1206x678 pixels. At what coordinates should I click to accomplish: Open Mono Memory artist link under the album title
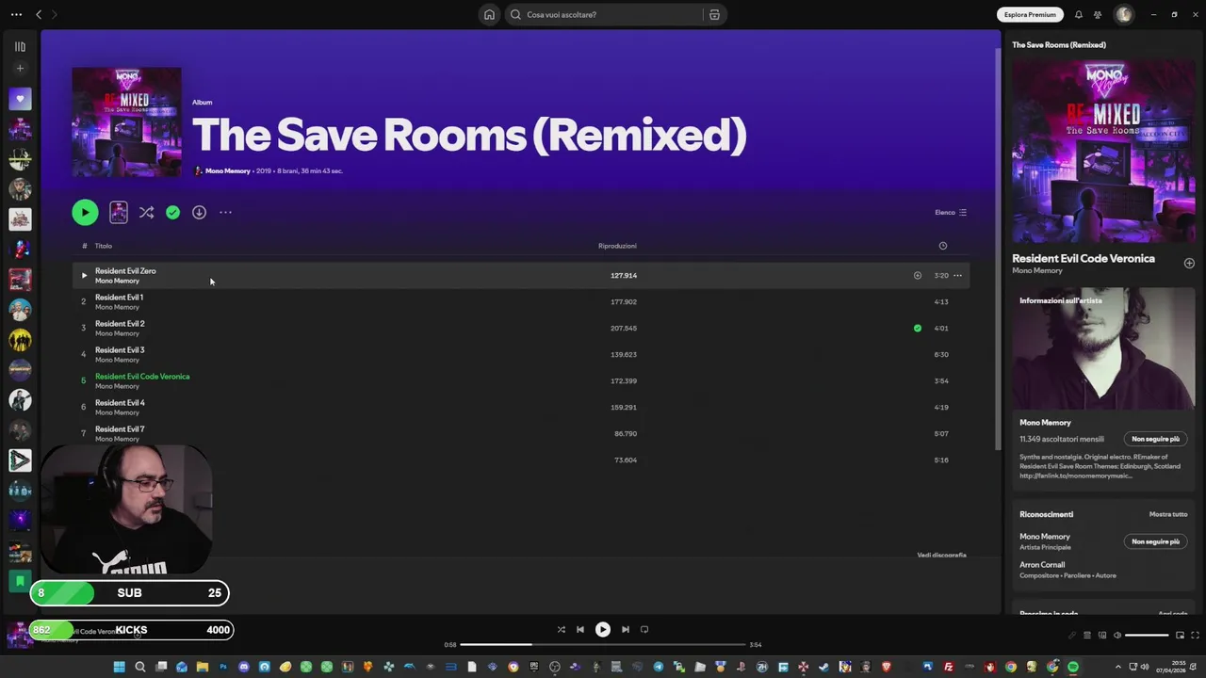pyautogui.click(x=227, y=170)
